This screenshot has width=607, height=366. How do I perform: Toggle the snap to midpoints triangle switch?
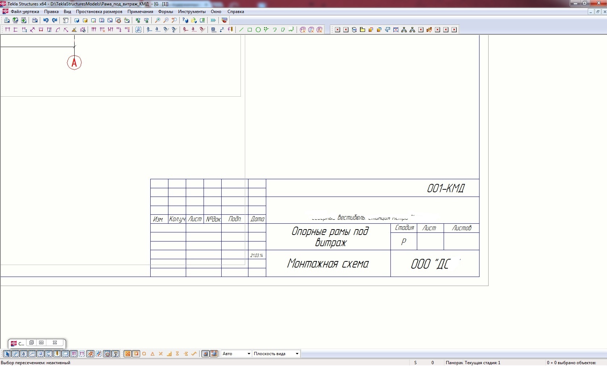(x=152, y=354)
